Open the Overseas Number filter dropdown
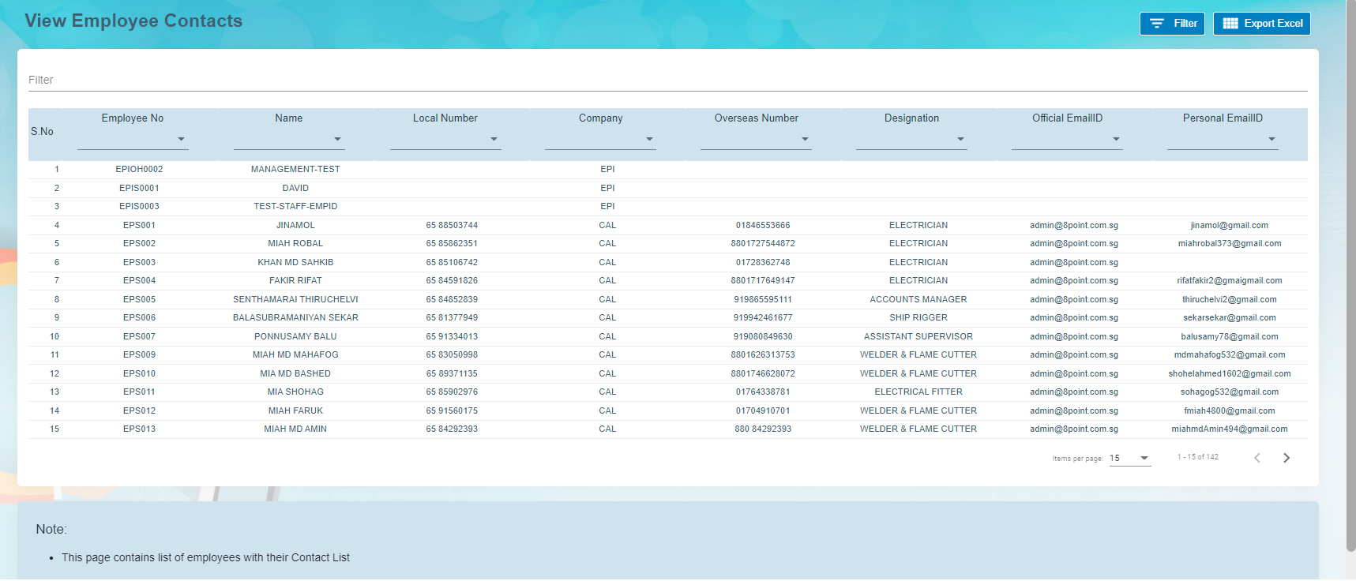Viewport: 1356px width, 581px height. click(x=805, y=139)
